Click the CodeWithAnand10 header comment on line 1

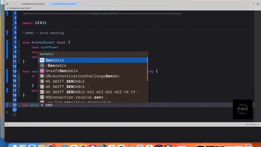[102, 13]
